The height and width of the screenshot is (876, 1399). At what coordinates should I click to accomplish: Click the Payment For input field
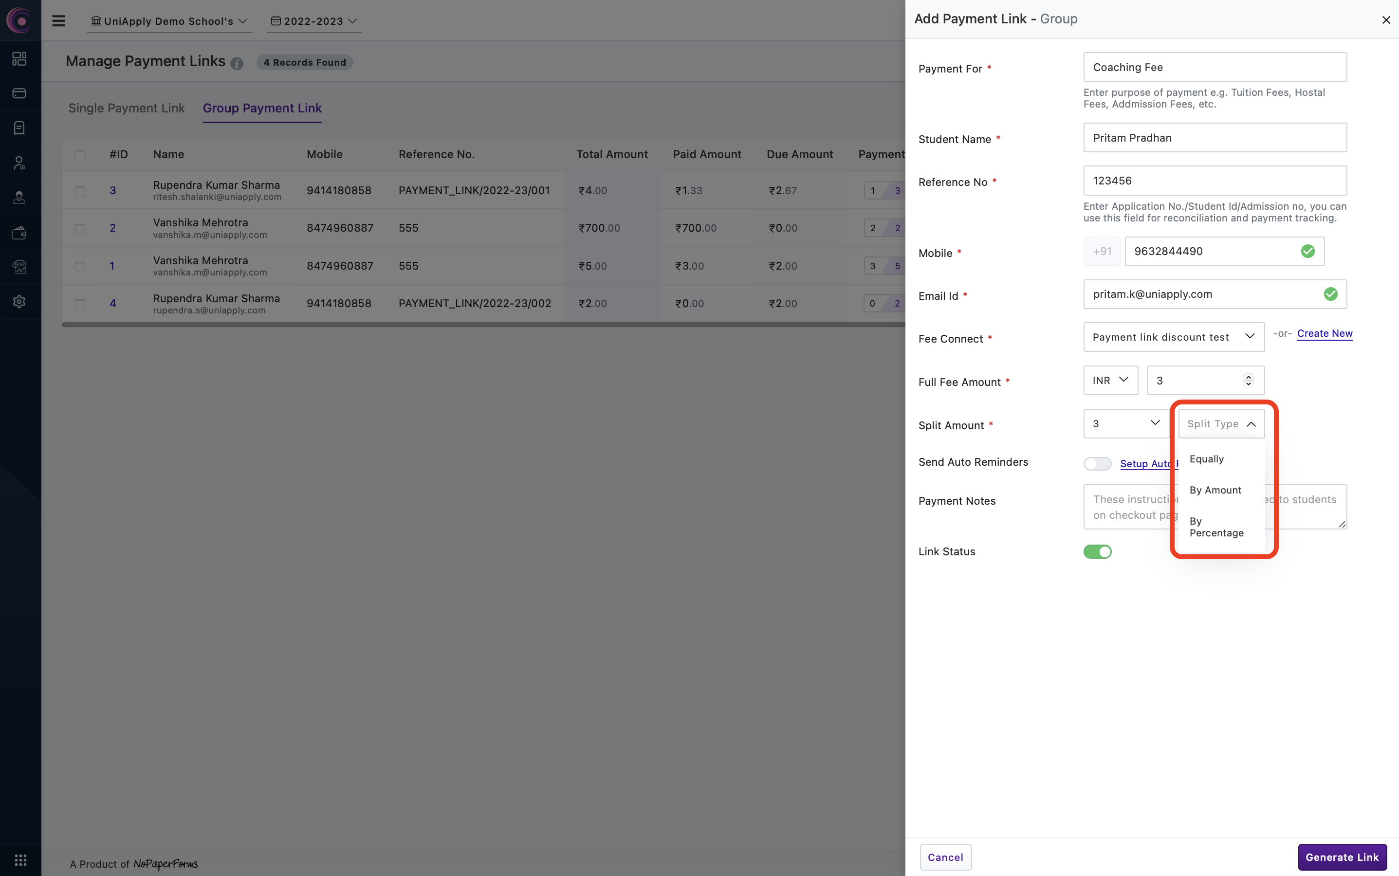coord(1215,67)
